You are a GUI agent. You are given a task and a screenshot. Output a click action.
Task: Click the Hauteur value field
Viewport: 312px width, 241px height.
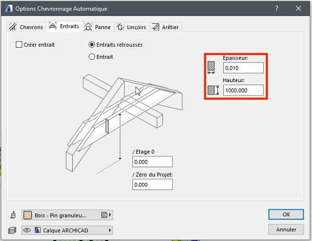243,90
